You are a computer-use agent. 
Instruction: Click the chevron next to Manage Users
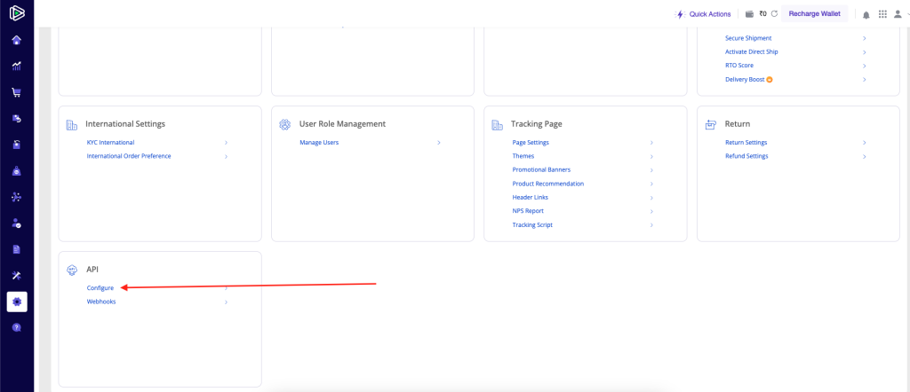pos(439,143)
